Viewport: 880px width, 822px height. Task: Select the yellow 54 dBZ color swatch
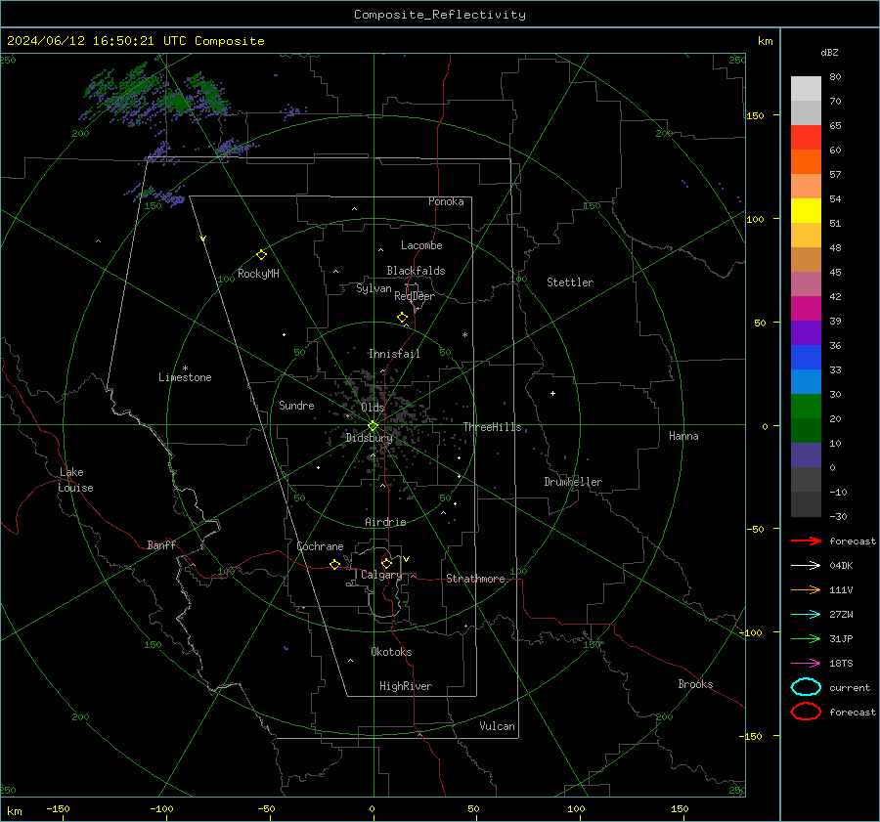point(806,210)
